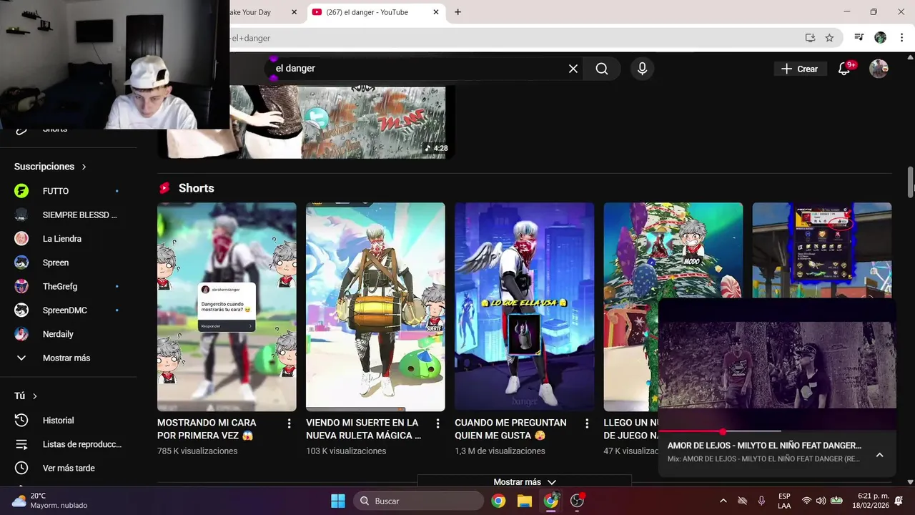Seek on the miniplayer progress bar

click(777, 431)
